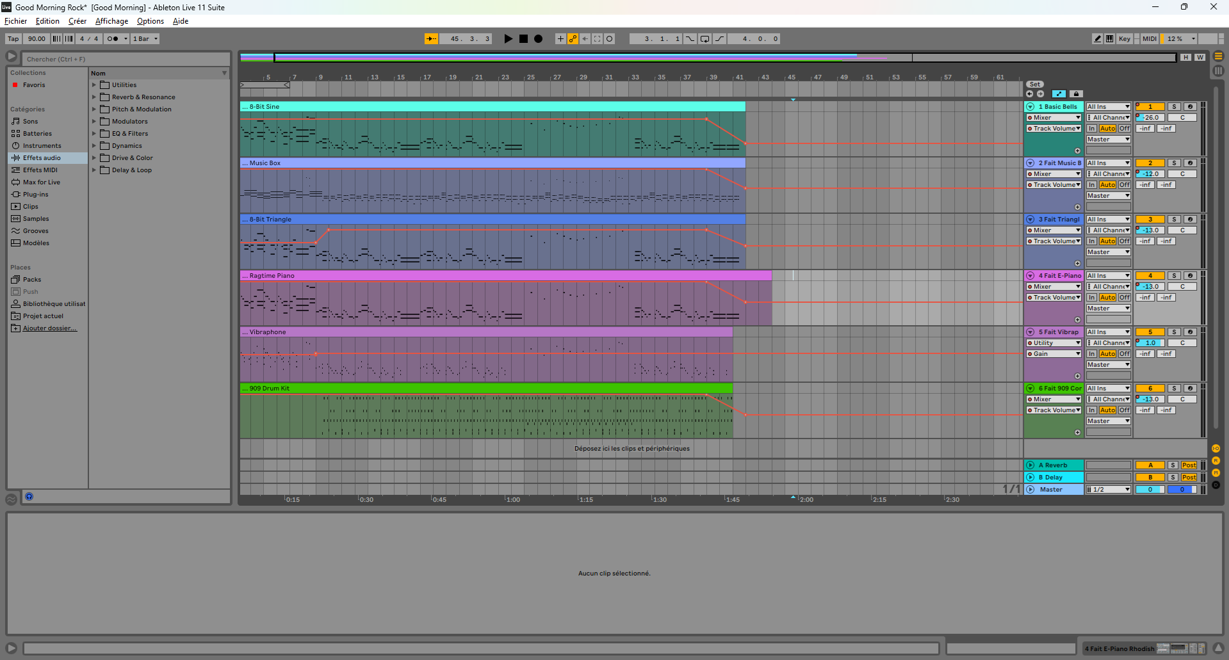The image size is (1229, 660).
Task: Deactivate track 2 Fait Music B
Action: coord(1150,163)
